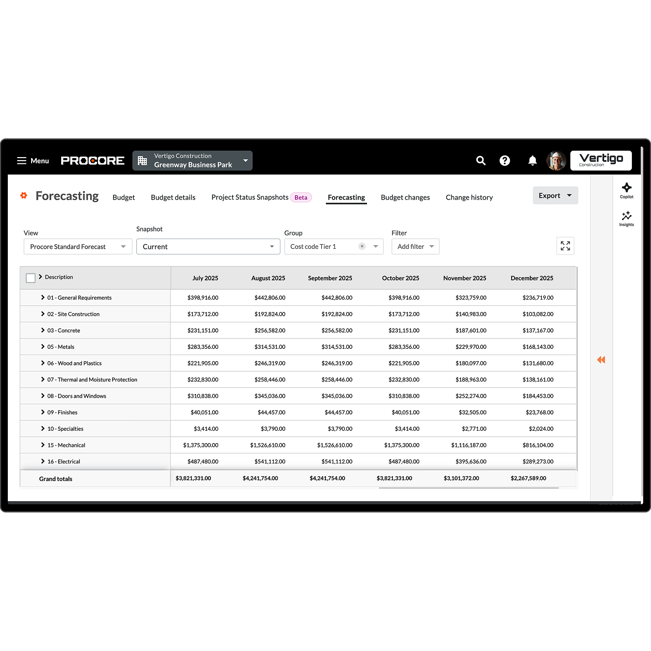This screenshot has width=651, height=651.
Task: Click the Export button
Action: pos(555,195)
